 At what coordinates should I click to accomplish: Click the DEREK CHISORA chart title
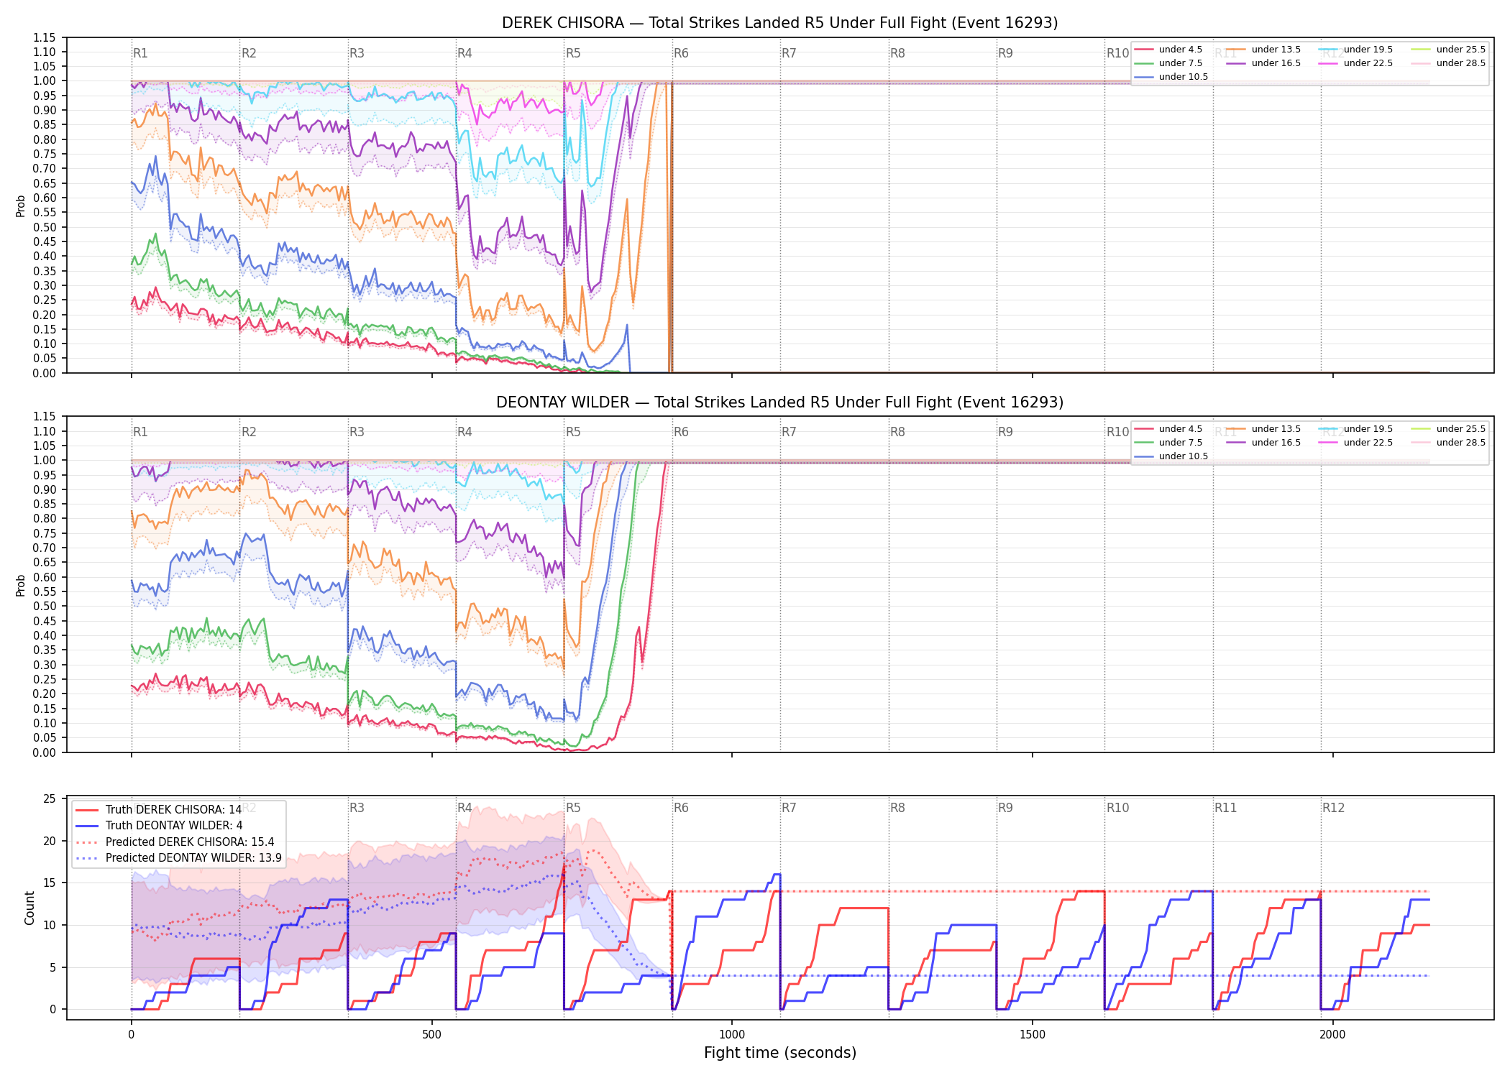click(x=779, y=23)
